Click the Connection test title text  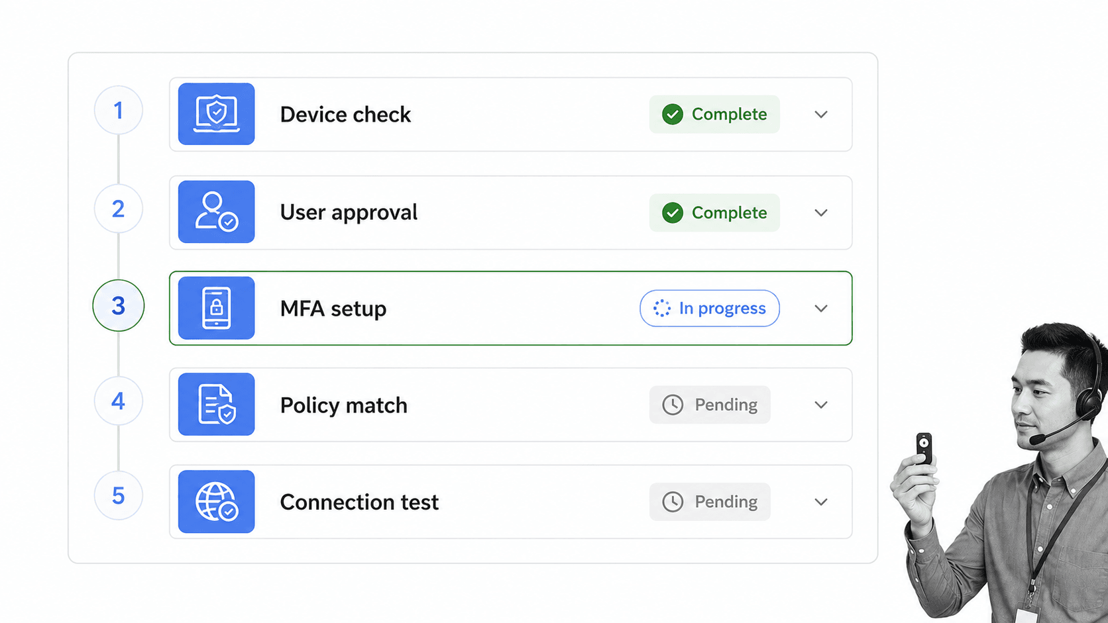pyautogui.click(x=359, y=503)
